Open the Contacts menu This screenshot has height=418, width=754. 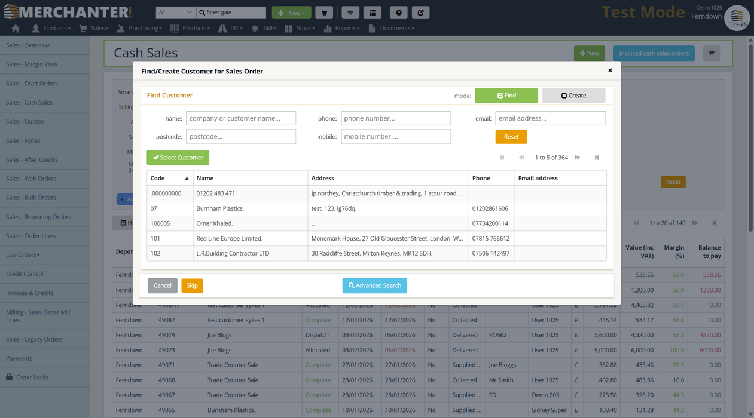[51, 28]
